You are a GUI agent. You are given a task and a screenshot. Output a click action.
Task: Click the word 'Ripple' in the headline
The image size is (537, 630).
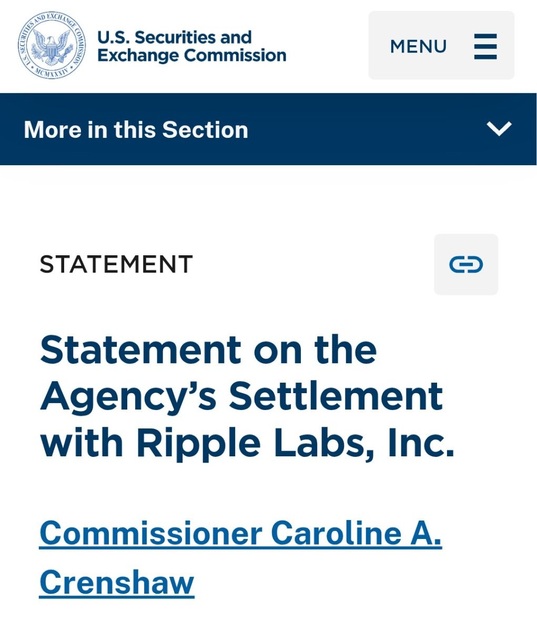click(198, 443)
